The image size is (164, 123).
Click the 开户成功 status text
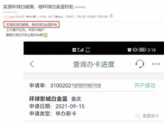(x=145, y=85)
